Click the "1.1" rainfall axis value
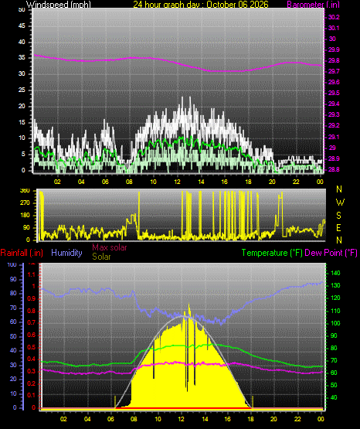 pos(32,274)
